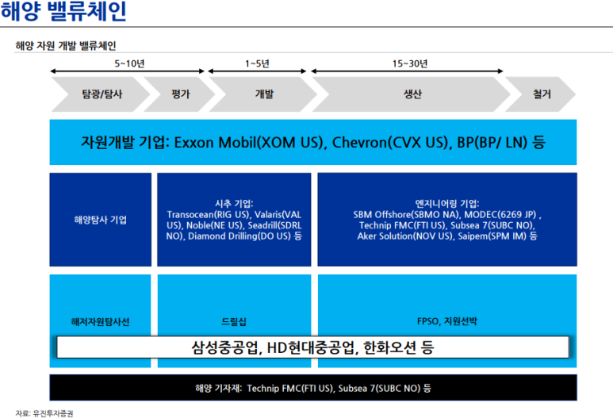Click the Transocean(RIG US) line
The height and width of the screenshot is (418, 613).
tap(234, 214)
